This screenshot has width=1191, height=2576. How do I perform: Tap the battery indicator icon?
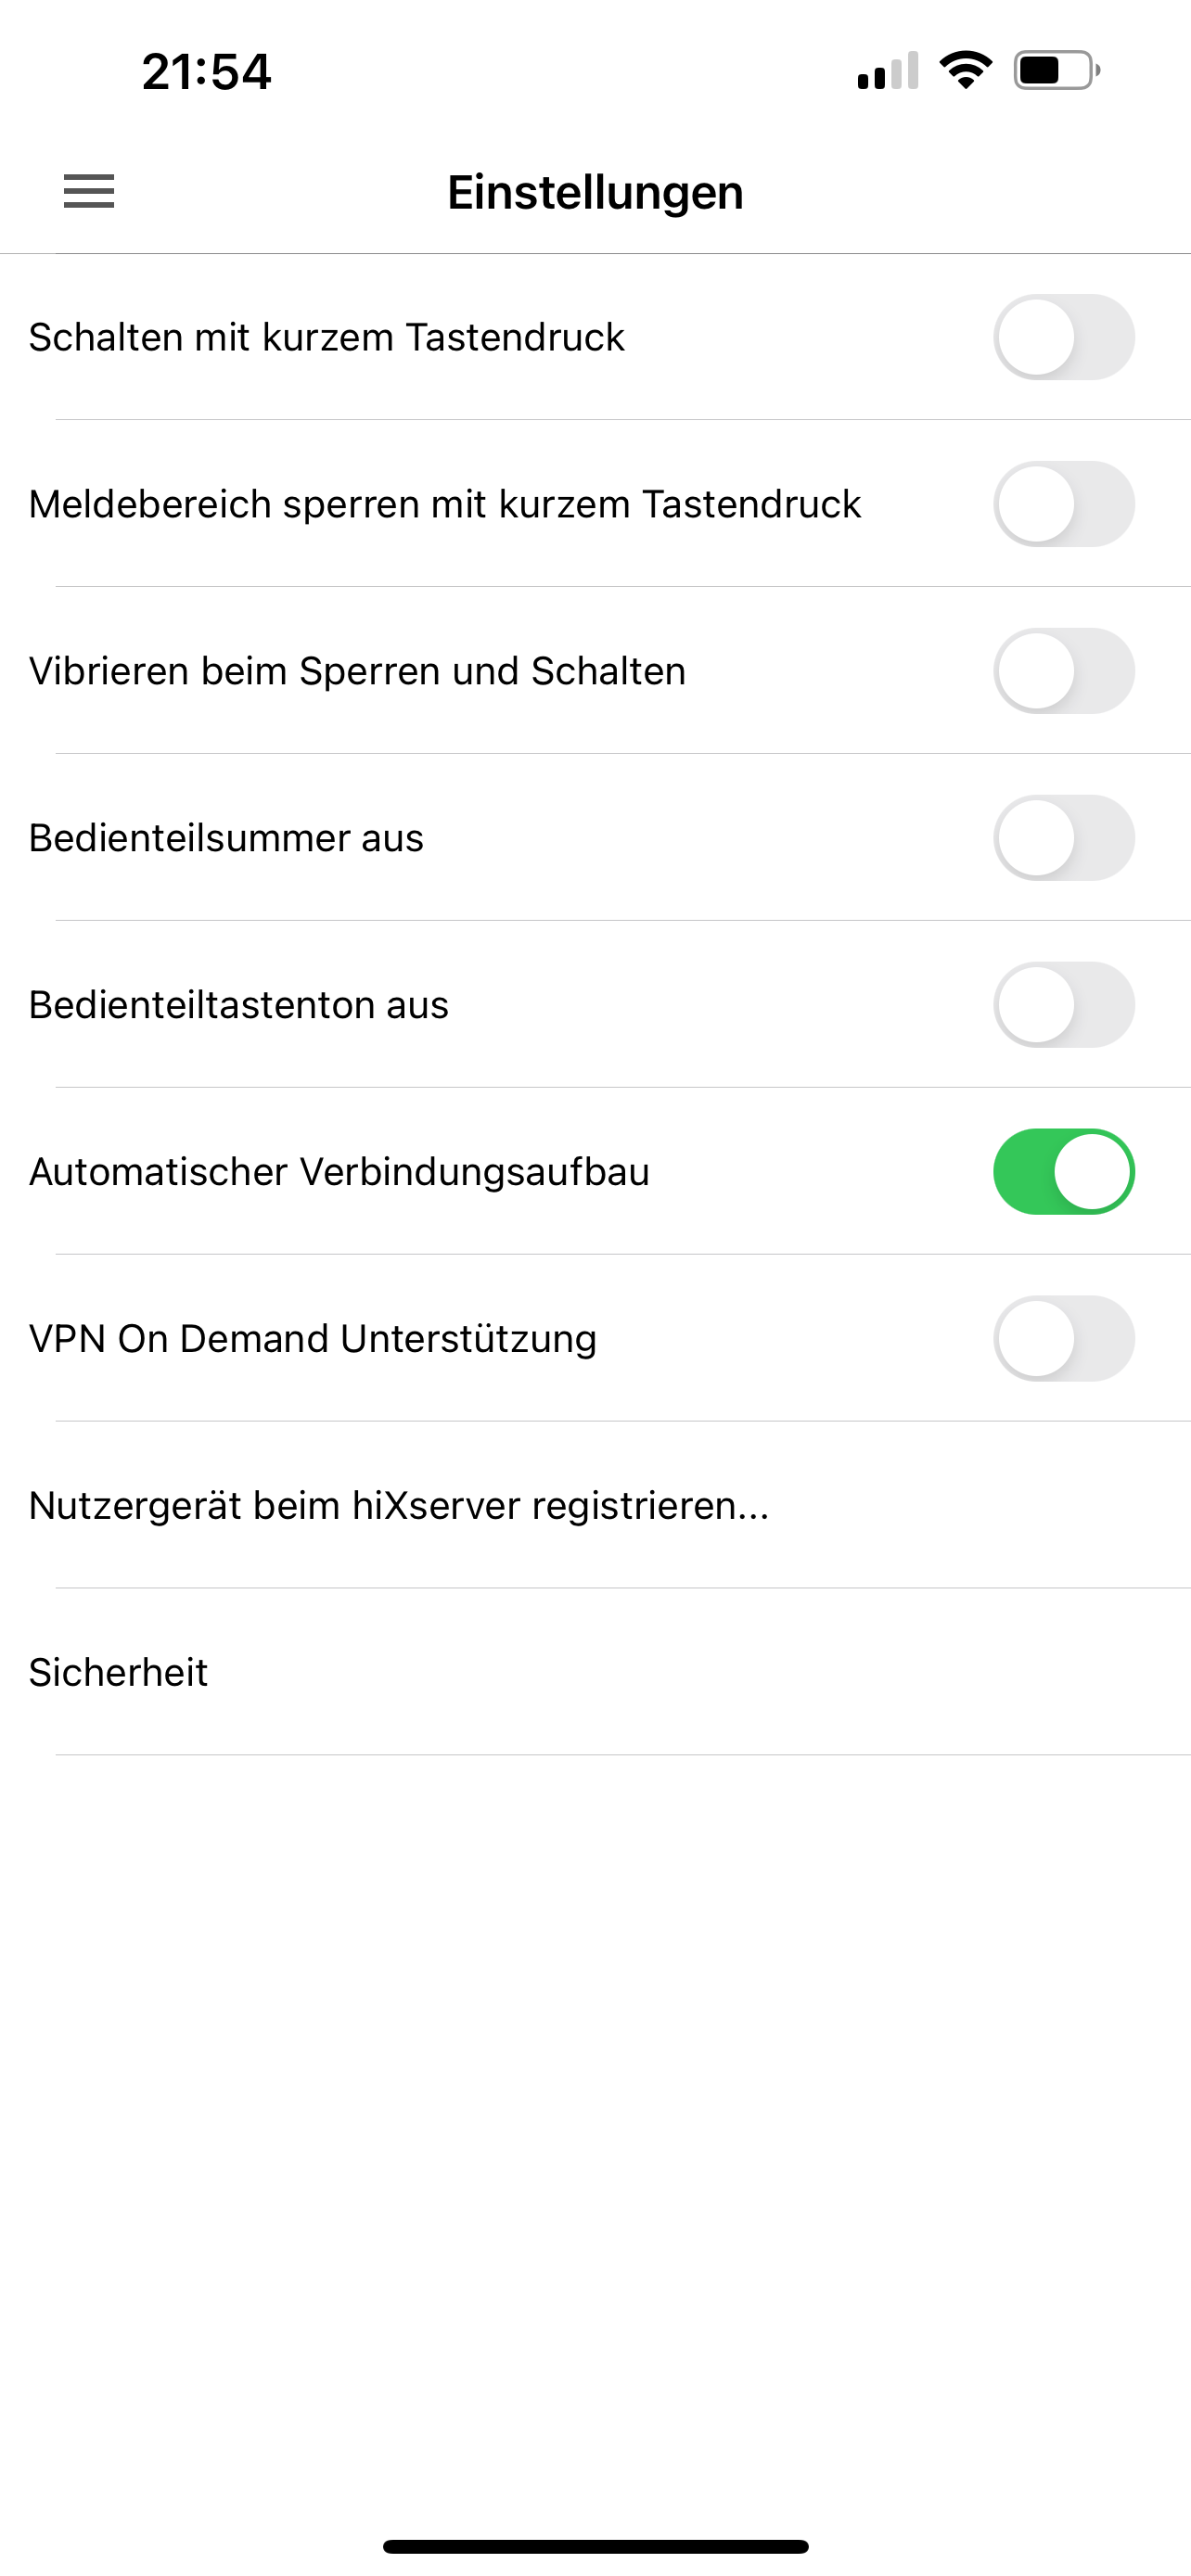tap(1057, 71)
